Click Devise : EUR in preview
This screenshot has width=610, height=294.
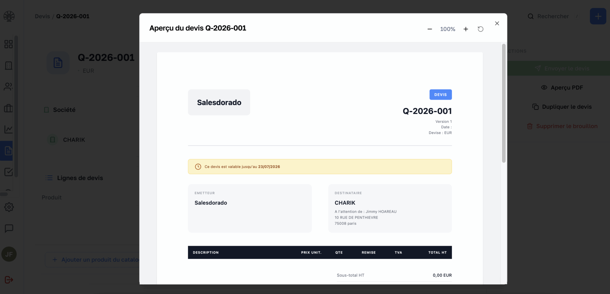440,133
